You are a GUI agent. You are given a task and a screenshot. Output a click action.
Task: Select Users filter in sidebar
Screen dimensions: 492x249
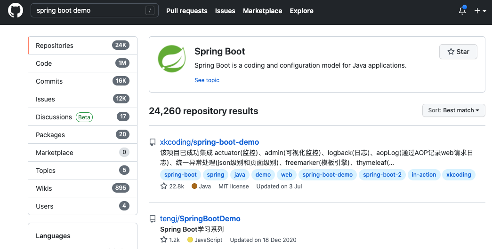(82, 206)
